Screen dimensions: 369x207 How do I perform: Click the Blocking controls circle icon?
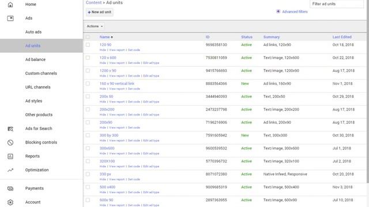(10, 143)
